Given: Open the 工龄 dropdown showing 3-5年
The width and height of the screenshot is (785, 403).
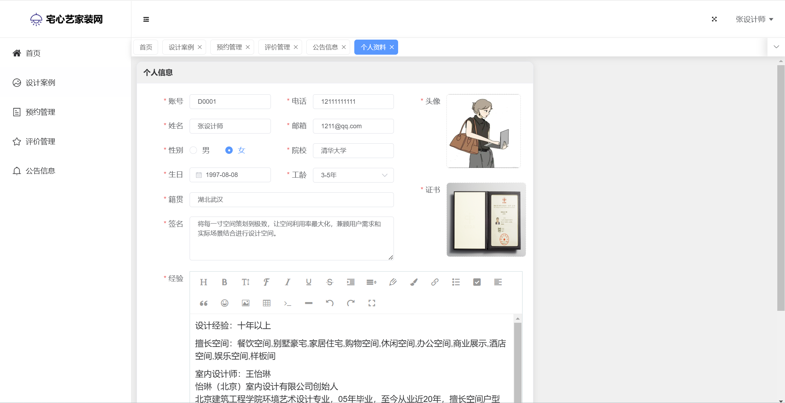Looking at the screenshot, I should pyautogui.click(x=353, y=175).
